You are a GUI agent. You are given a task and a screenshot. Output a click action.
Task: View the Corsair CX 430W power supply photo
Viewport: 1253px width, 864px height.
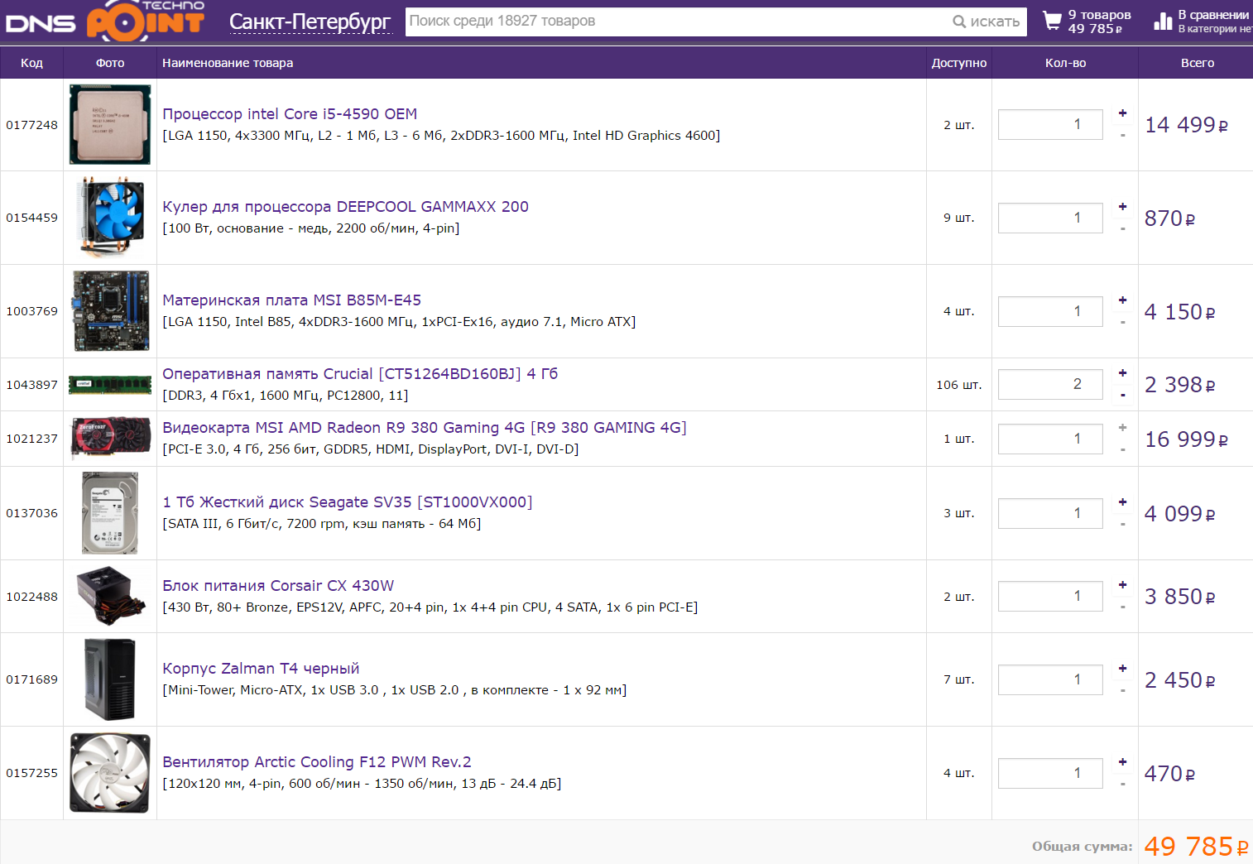point(110,596)
